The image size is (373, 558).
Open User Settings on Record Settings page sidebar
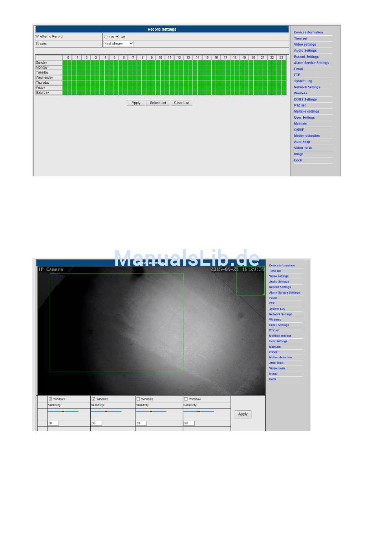point(304,117)
